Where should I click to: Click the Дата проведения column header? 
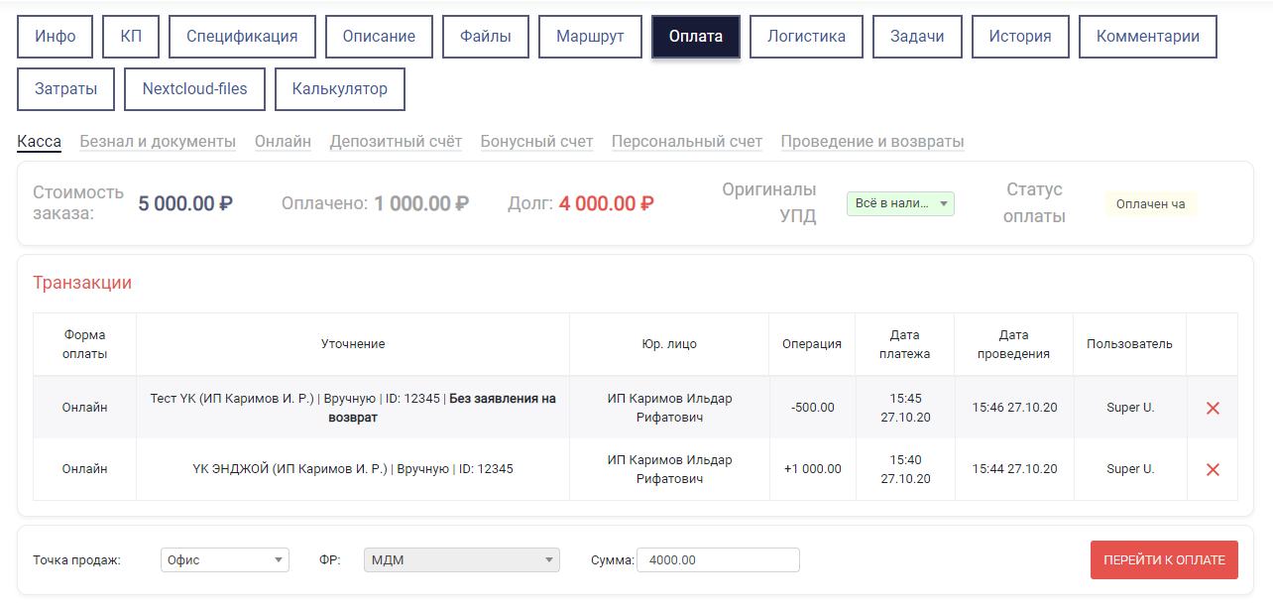click(x=1013, y=344)
